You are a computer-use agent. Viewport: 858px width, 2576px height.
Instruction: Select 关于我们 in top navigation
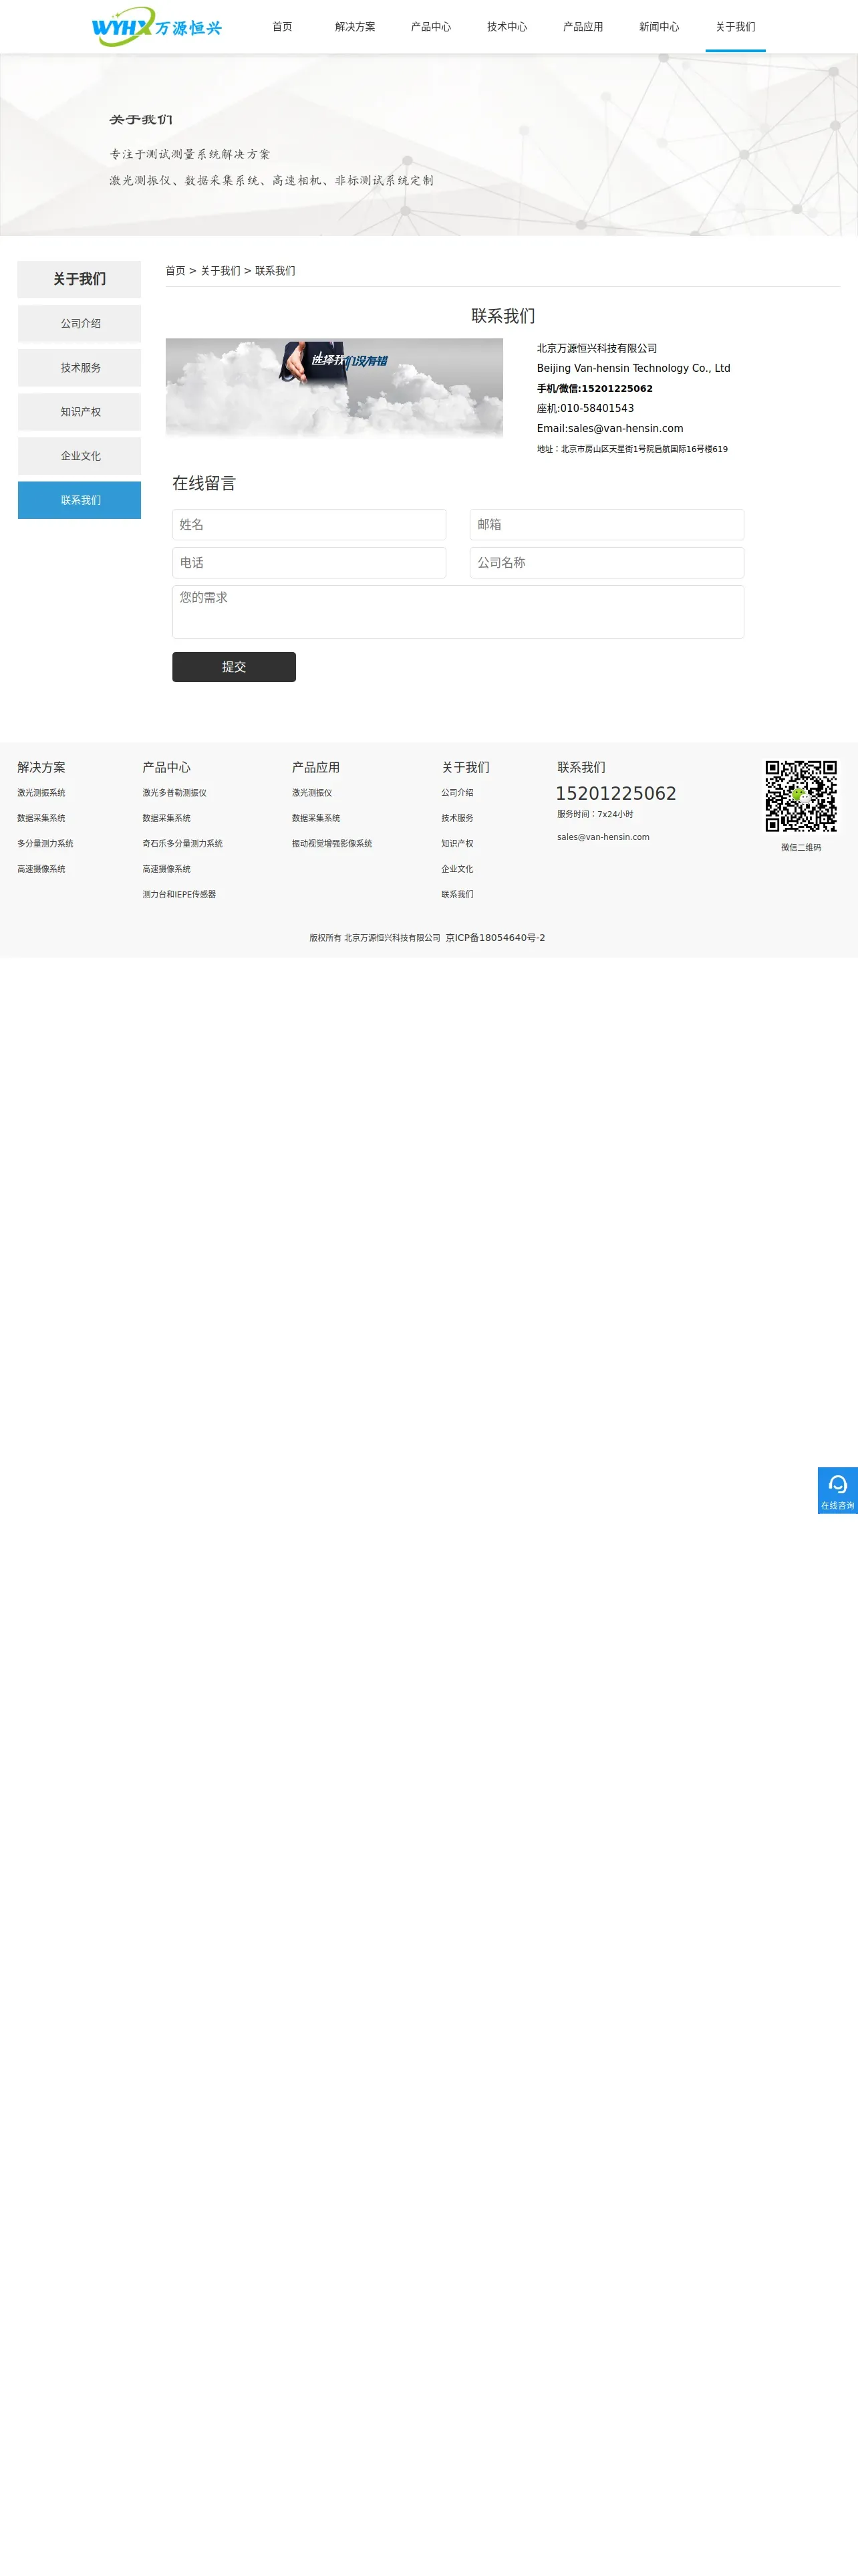pos(735,27)
